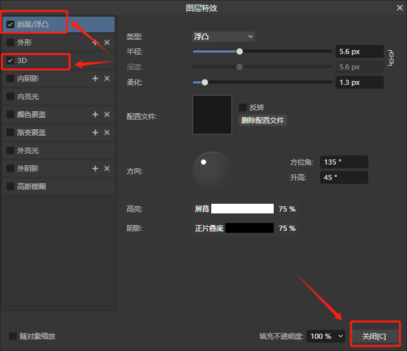Image resolution: width=407 pixels, height=351 pixels.
Task: Open 填充不透明度 dropdown arrow
Action: (x=341, y=336)
